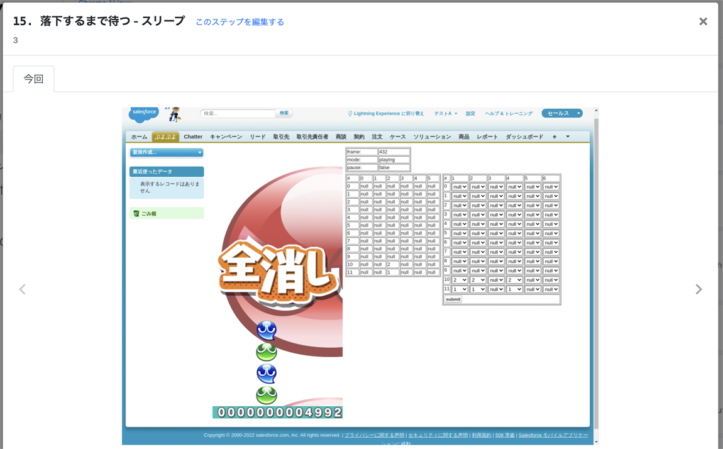This screenshot has height=449, width=723.
Task: Click the 508 準拠 footer link
Action: tap(504, 435)
